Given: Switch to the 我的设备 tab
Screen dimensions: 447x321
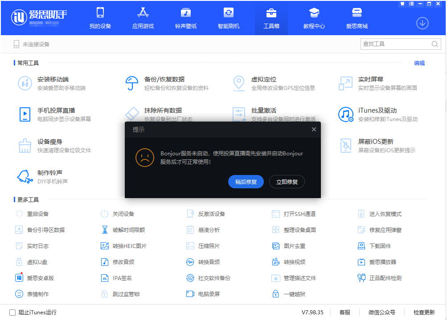Looking at the screenshot, I should coord(100,18).
